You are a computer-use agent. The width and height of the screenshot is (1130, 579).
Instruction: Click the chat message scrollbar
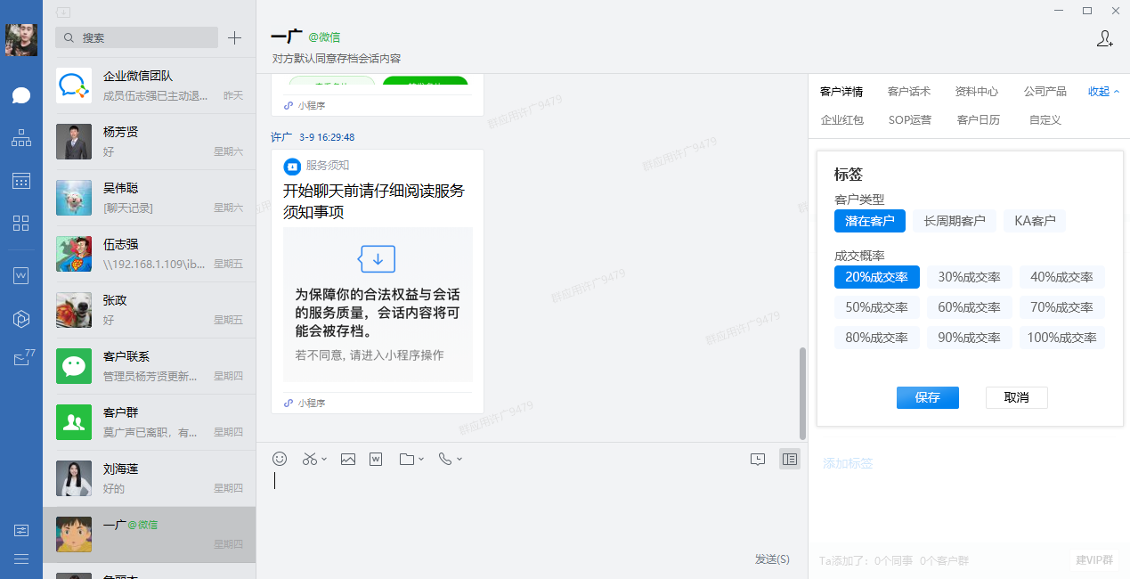click(x=802, y=392)
